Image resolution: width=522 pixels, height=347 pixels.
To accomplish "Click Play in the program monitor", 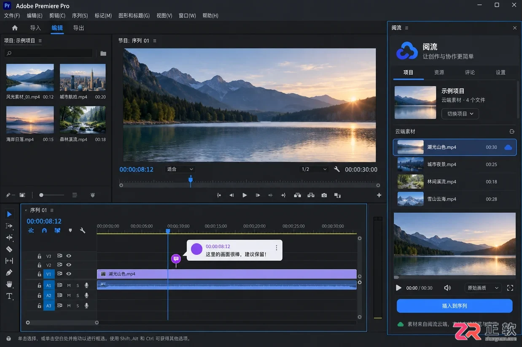I will (x=245, y=195).
